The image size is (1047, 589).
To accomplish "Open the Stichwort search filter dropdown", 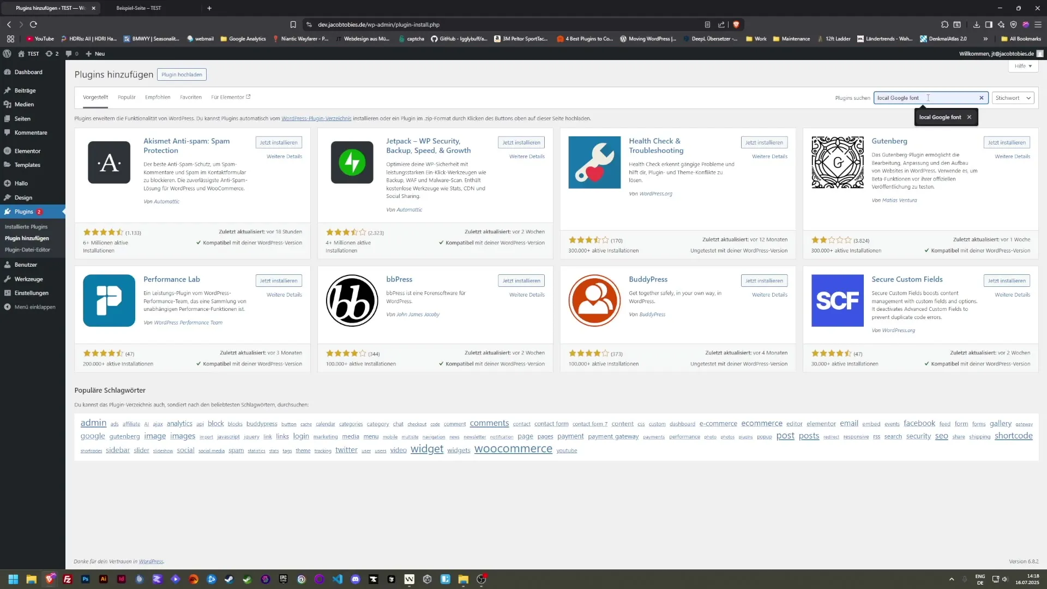I will point(1013,98).
